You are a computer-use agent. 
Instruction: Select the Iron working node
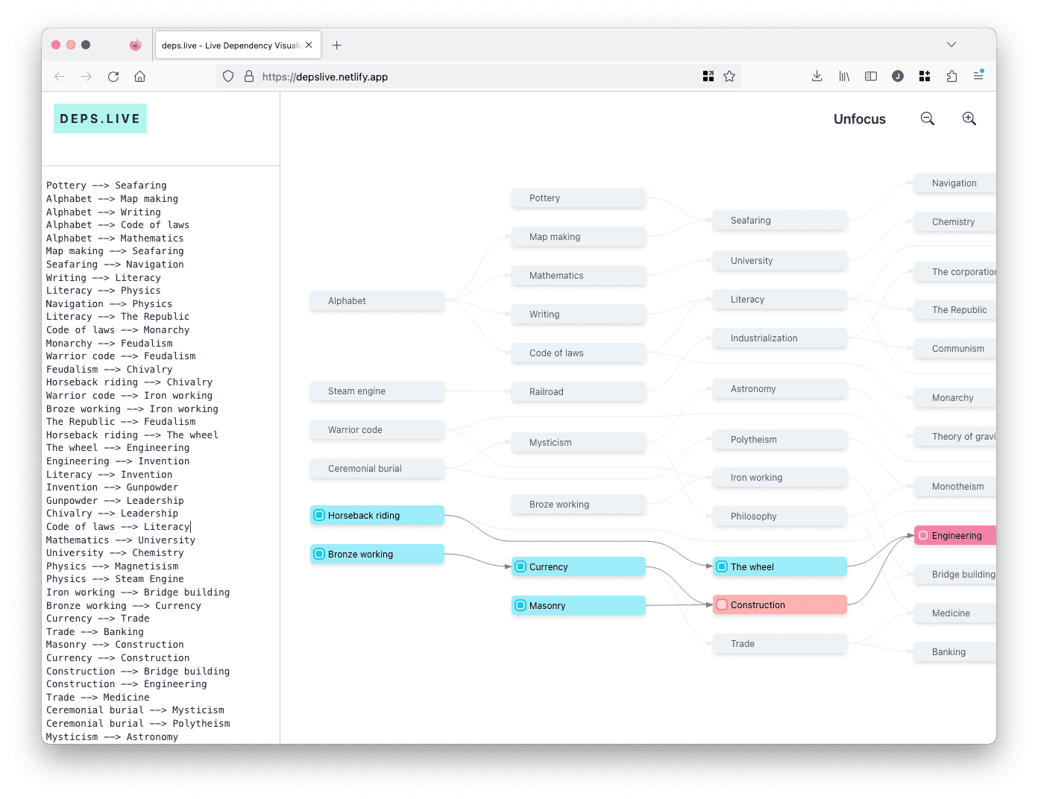pyautogui.click(x=780, y=477)
